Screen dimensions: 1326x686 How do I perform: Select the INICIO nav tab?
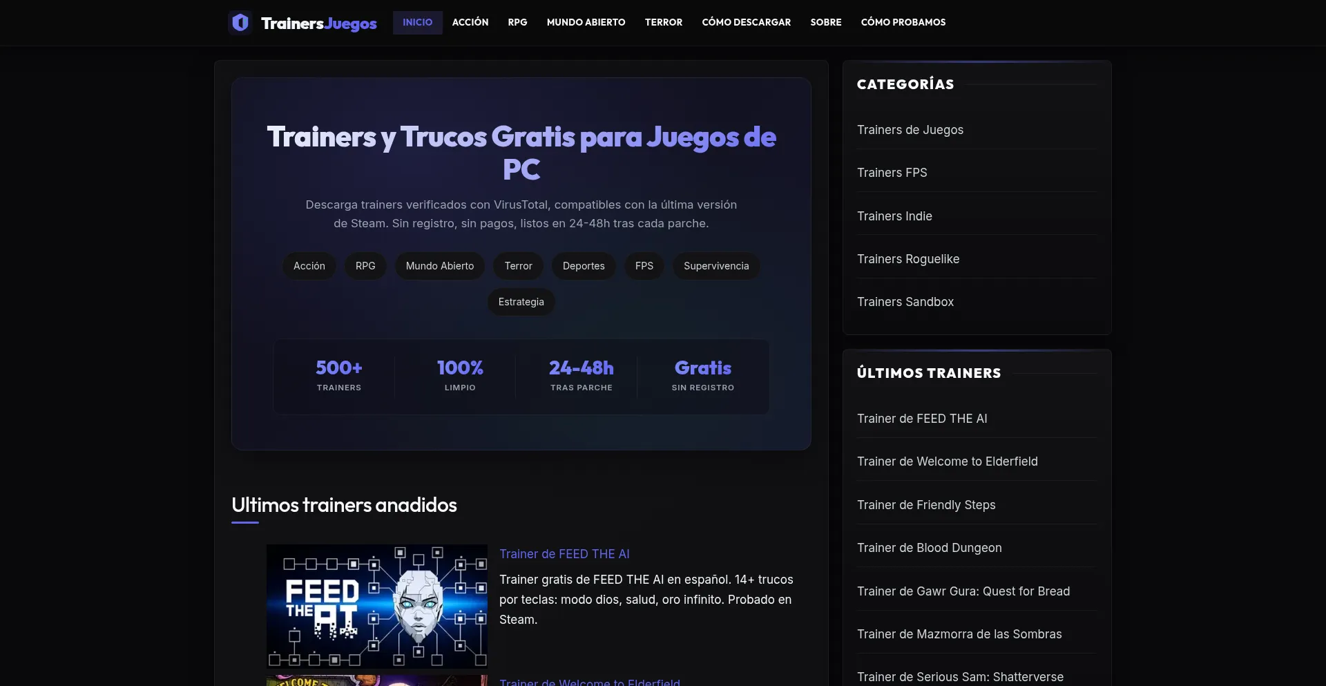point(418,22)
